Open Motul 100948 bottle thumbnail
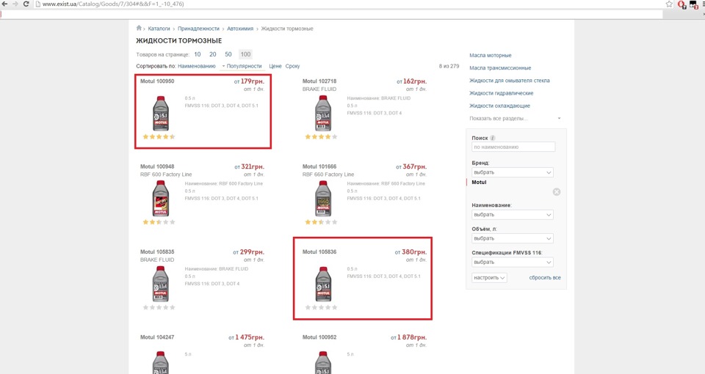This screenshot has width=705, height=374. pos(161,199)
